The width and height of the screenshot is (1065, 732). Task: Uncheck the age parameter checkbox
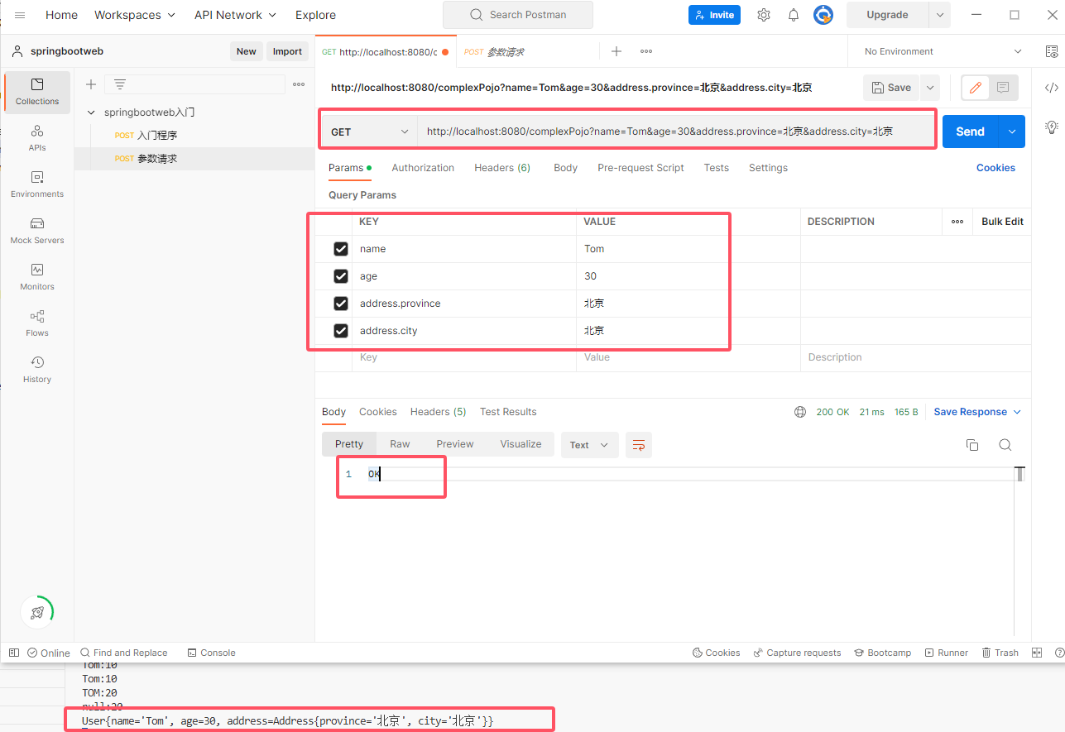[x=340, y=276]
